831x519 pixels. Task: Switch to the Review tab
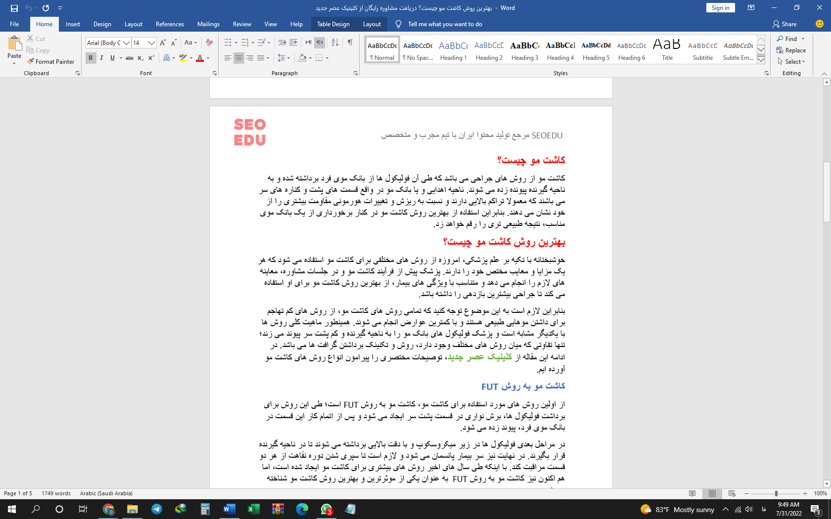pos(242,24)
